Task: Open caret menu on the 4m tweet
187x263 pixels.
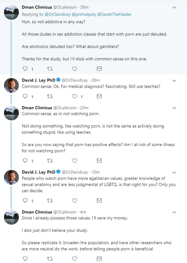Action: pos(174,212)
